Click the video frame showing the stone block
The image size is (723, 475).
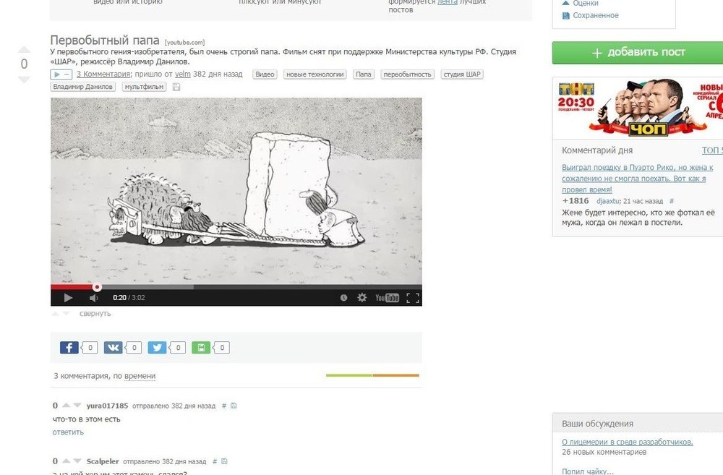click(236, 191)
